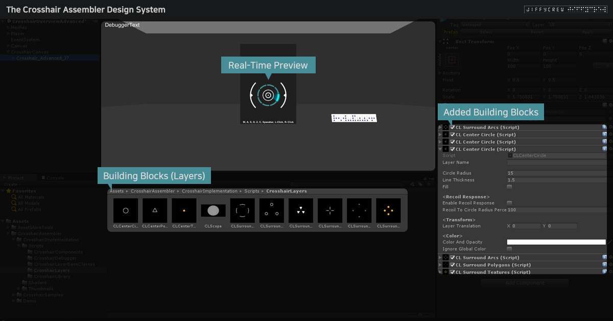Image resolution: width=613 pixels, height=321 pixels.
Task: Click the Circle Radius field
Action: pyautogui.click(x=557, y=174)
